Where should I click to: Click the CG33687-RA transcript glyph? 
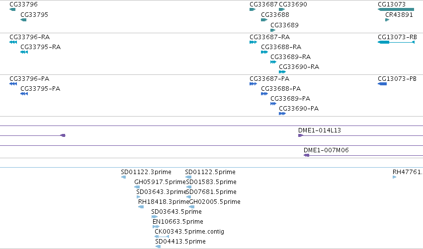253,42
